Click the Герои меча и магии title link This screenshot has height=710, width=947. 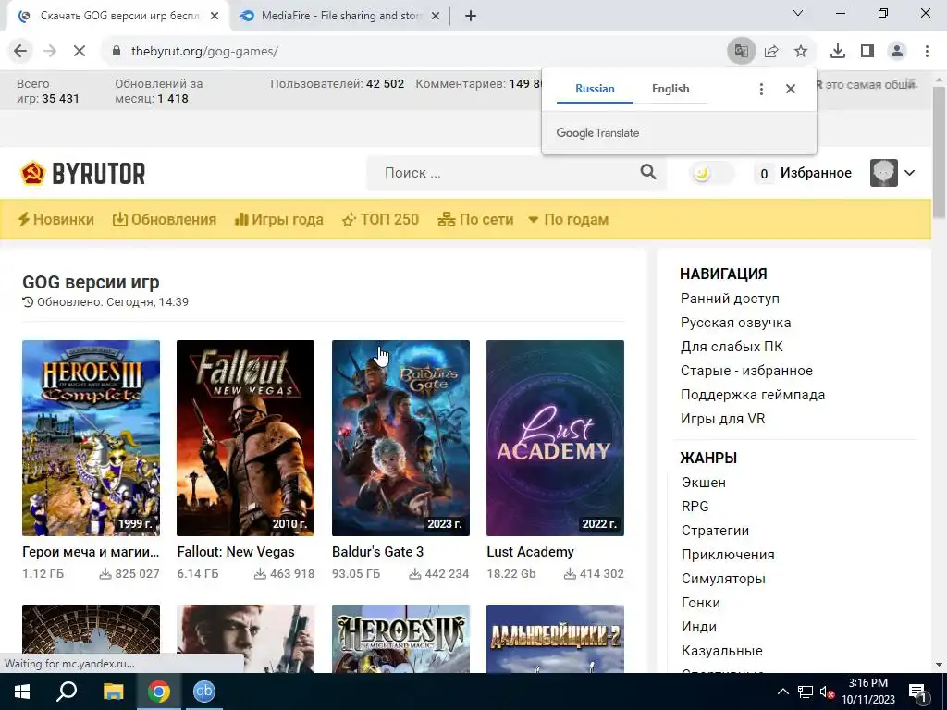click(x=91, y=552)
